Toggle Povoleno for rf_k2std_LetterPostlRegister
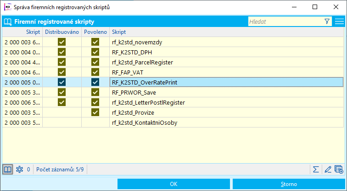 tap(95, 102)
